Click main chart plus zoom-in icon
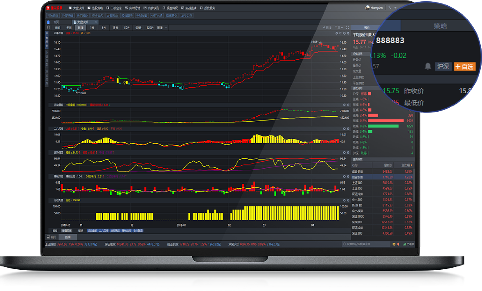Viewport: 482px width, 291px height. click(x=344, y=33)
